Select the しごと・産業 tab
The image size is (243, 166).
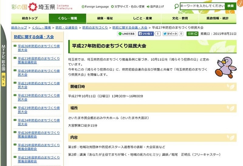click(x=142, y=19)
